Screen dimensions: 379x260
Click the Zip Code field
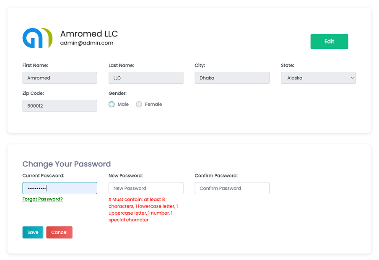pos(60,106)
